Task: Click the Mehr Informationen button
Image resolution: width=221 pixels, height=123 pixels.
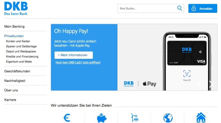Action: pos(73,55)
